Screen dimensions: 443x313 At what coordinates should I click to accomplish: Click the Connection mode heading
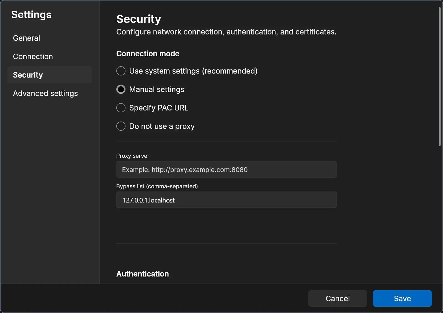point(148,54)
